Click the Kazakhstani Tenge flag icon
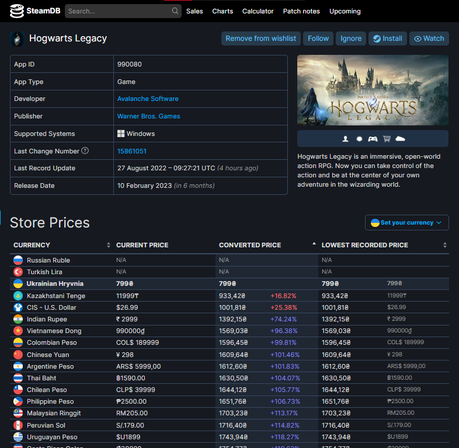The image size is (459, 448). [x=18, y=296]
